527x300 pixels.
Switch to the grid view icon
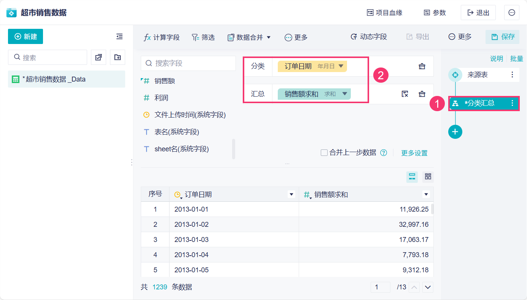pos(428,176)
